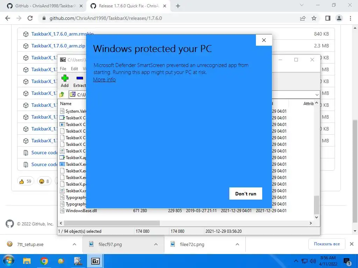Click the WindowsBase.dll file icon

coord(62,210)
